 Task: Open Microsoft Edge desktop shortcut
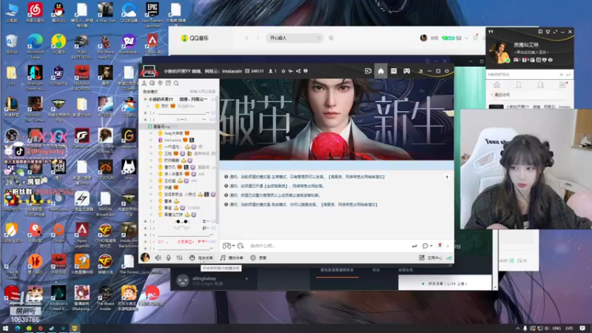pyautogui.click(x=35, y=47)
